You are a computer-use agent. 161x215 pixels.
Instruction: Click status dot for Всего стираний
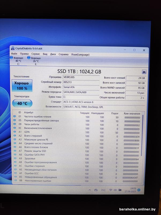pos(15,135)
